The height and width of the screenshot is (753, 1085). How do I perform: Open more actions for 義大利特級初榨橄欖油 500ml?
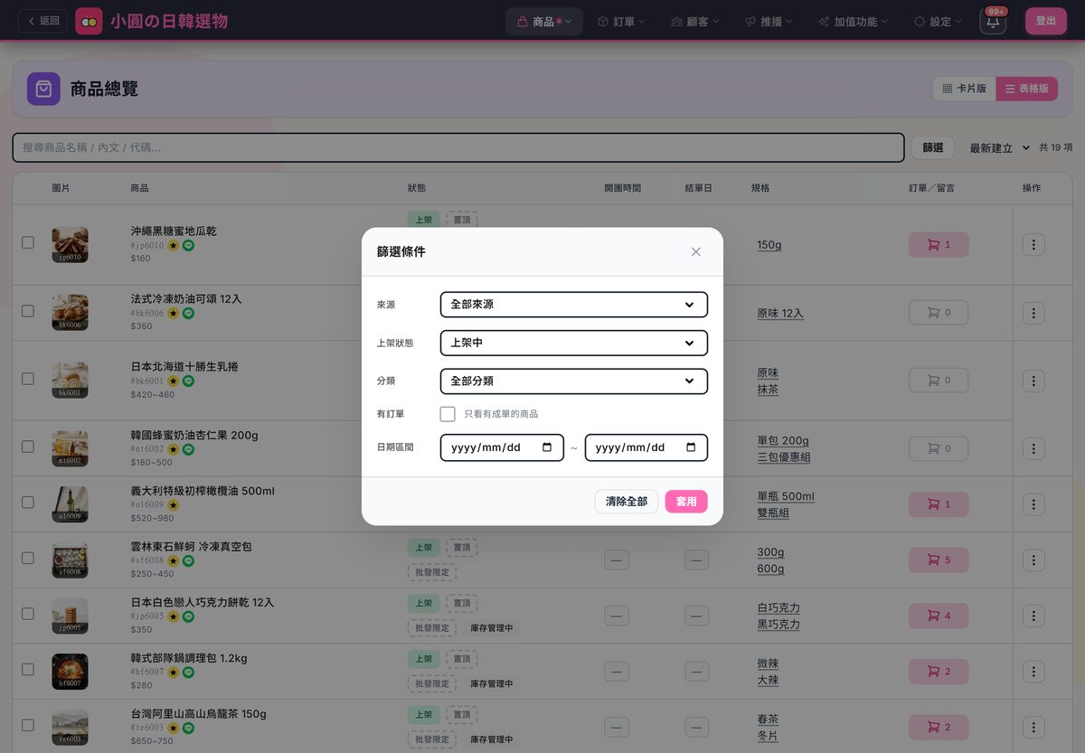(1033, 504)
